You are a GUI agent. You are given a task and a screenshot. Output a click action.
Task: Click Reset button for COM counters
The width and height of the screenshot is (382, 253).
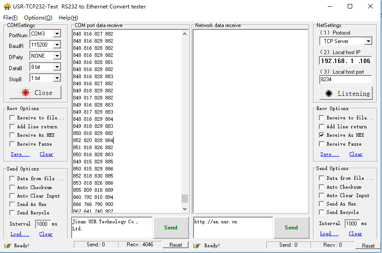(176, 245)
